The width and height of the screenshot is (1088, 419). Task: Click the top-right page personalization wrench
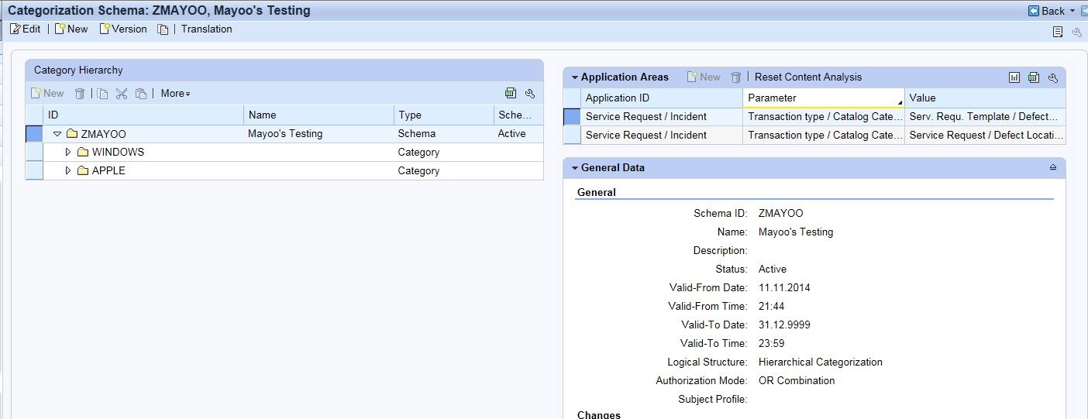[x=1076, y=32]
